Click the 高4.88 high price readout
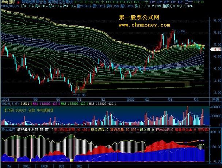 click(40, 6)
